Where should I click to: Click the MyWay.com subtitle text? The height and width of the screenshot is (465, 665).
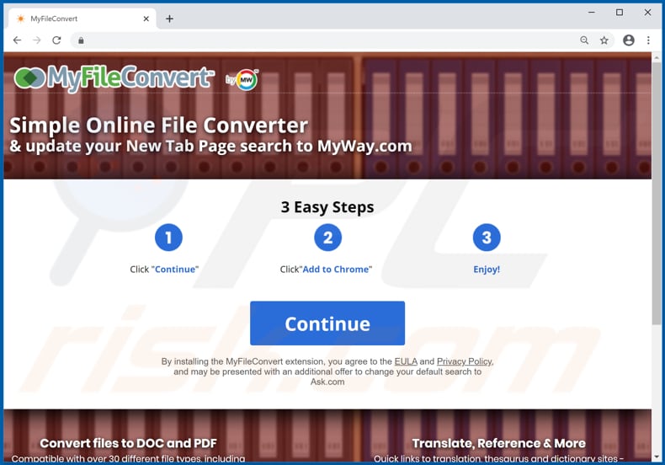210,147
